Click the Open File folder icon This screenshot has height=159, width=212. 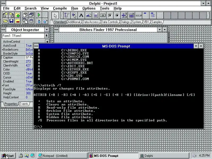coord(5,21)
